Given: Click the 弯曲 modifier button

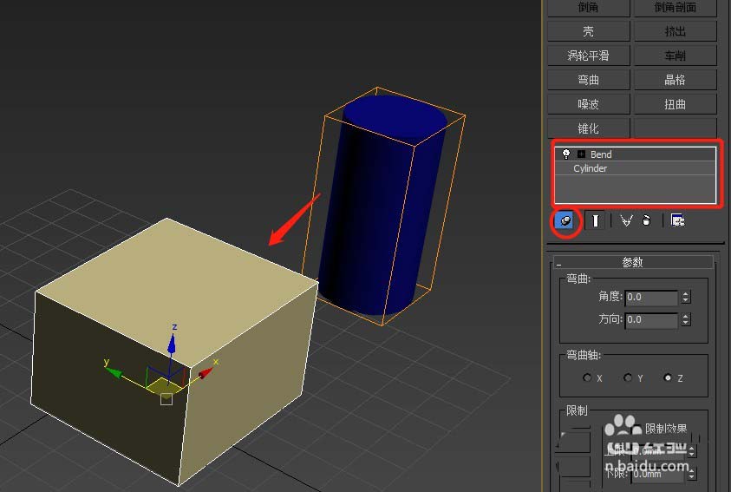Looking at the screenshot, I should (x=589, y=80).
